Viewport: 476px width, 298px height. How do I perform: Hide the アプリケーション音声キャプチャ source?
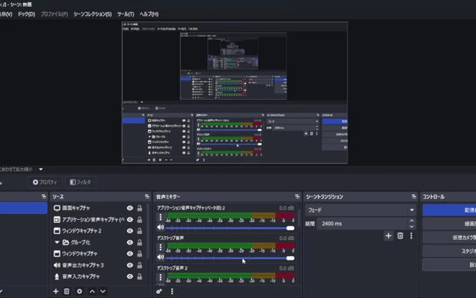coord(130,219)
